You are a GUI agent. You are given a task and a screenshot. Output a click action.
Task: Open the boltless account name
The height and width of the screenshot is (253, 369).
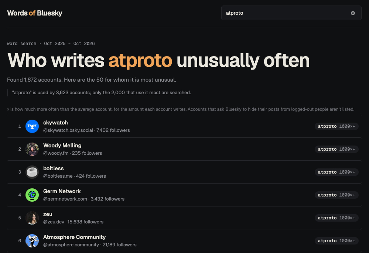pos(54,168)
